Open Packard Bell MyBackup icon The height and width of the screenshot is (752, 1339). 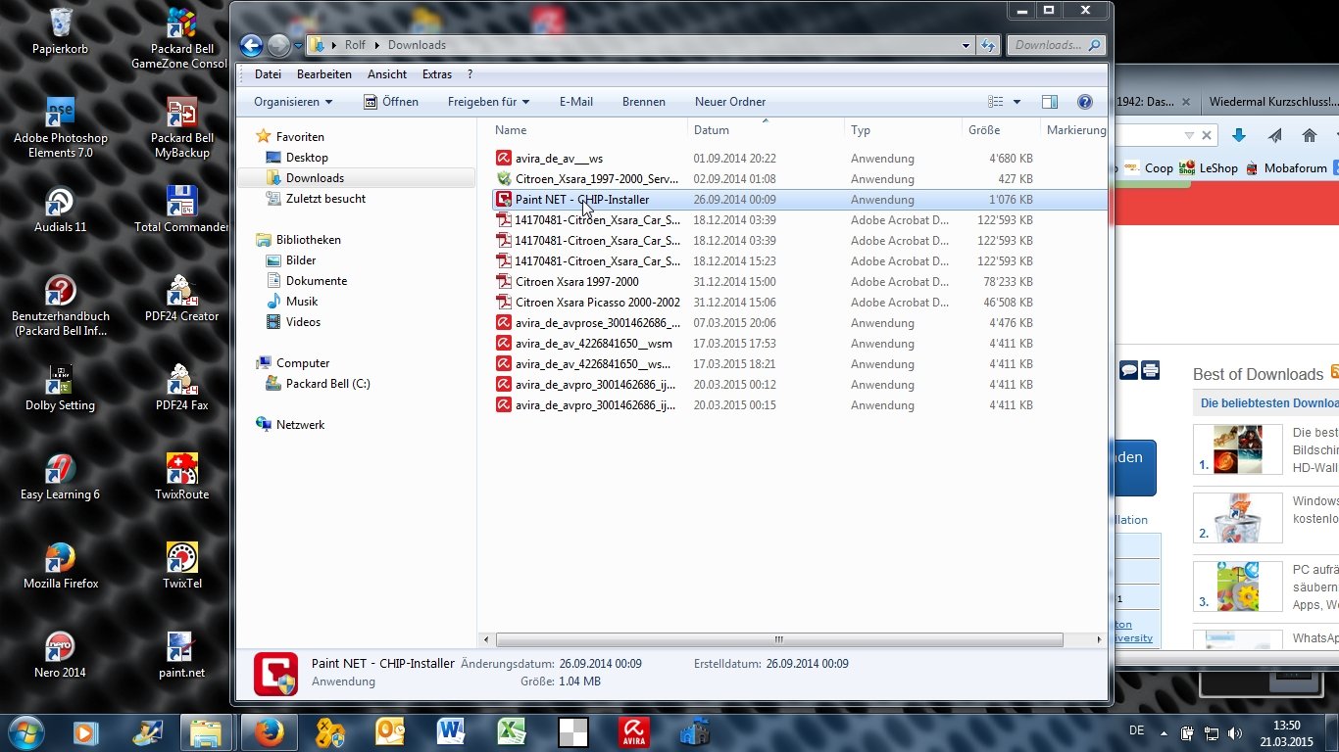pyautogui.click(x=181, y=127)
